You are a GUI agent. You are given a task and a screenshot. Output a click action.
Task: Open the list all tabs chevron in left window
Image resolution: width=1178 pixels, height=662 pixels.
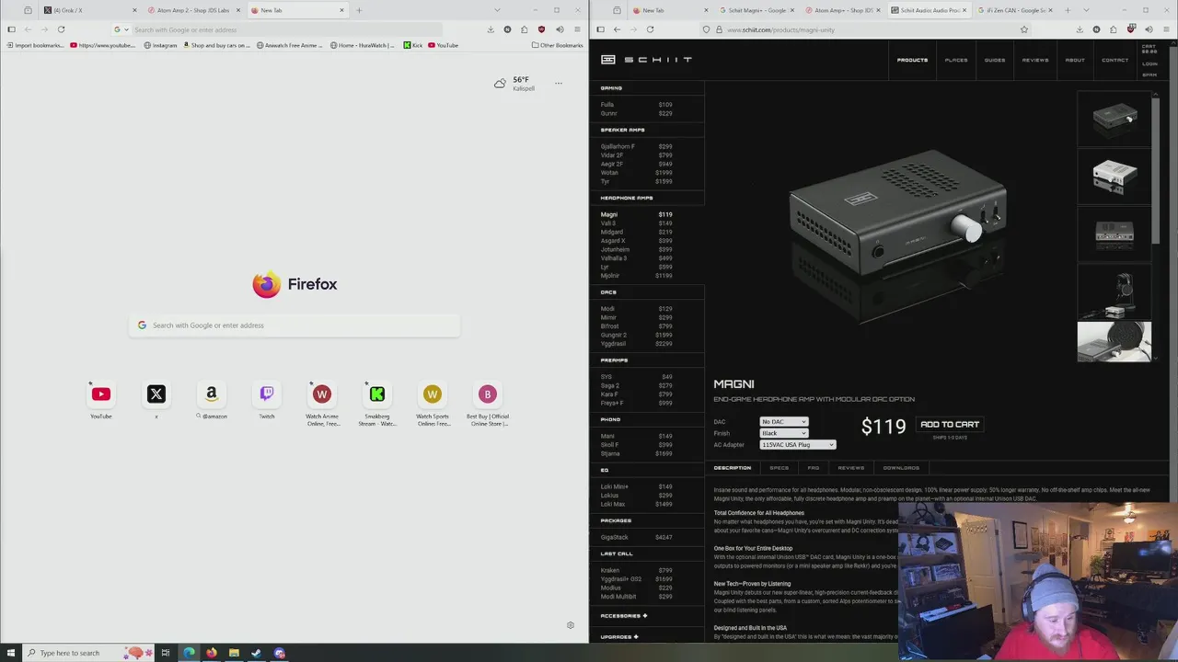click(x=497, y=10)
